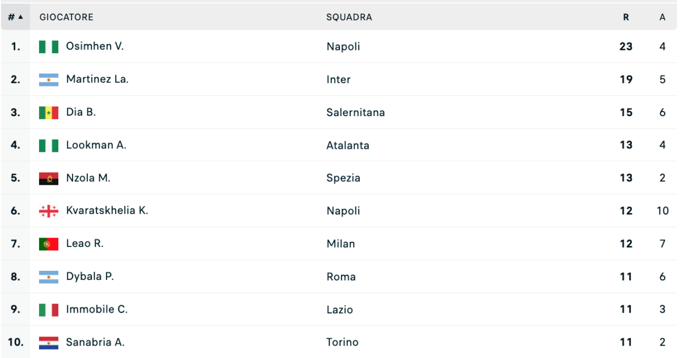The height and width of the screenshot is (358, 680).
Task: Click the Portugal flag next to Leao R.
Action: (x=49, y=244)
